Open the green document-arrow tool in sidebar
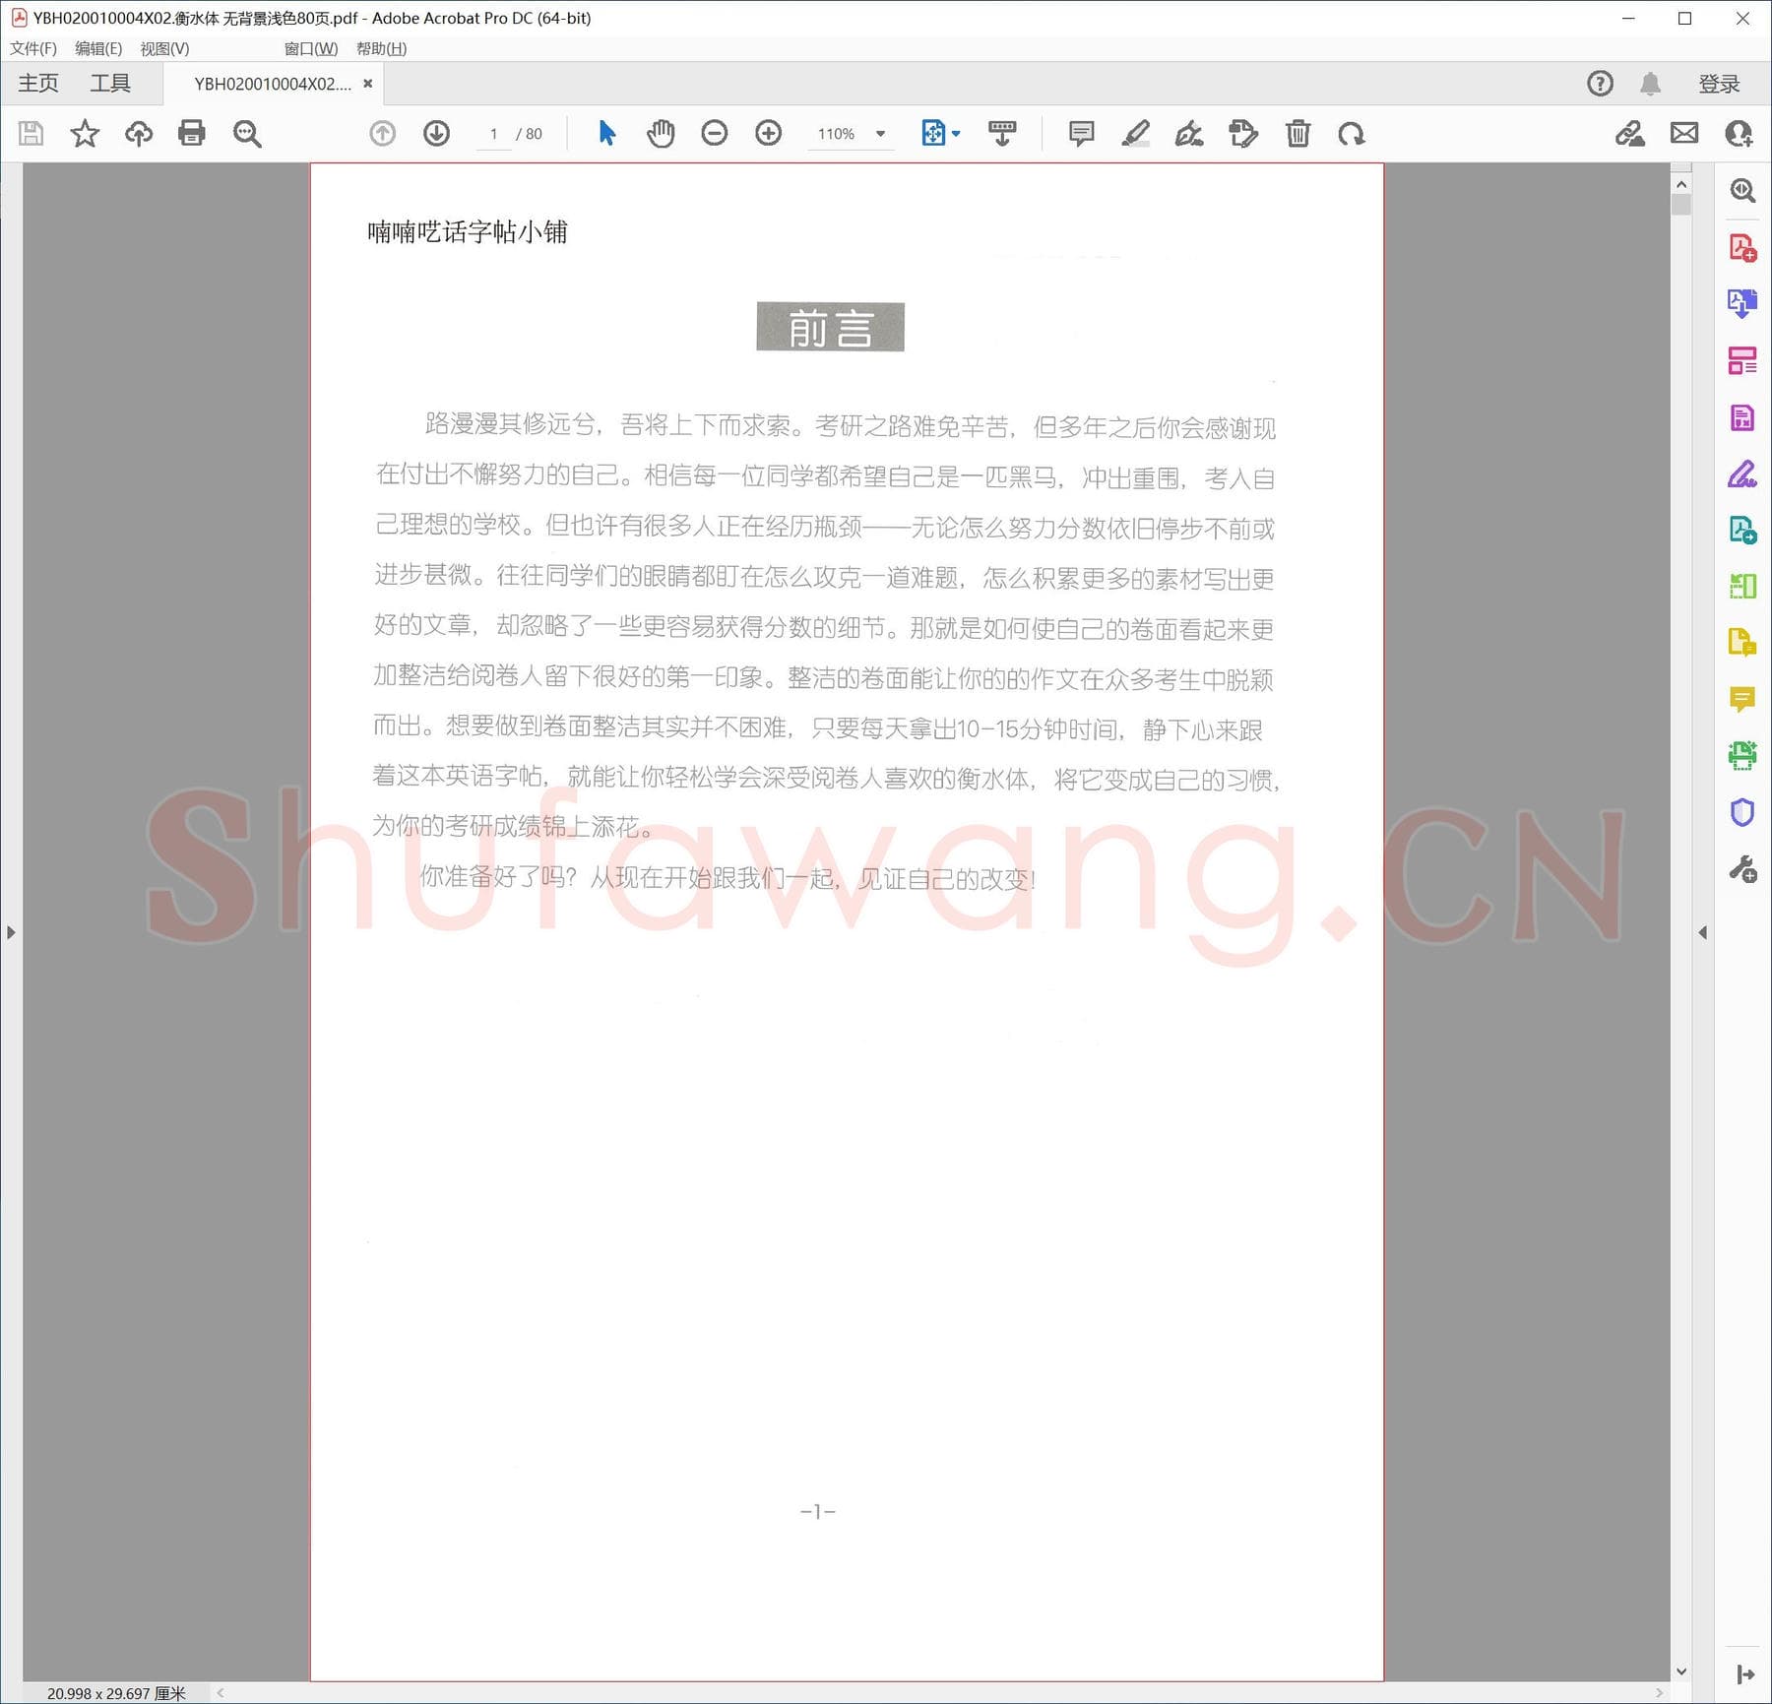Viewport: 1772px width, 1704px height. pyautogui.click(x=1742, y=531)
